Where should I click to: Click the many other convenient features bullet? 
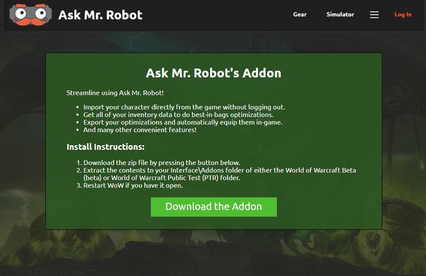[x=140, y=129]
